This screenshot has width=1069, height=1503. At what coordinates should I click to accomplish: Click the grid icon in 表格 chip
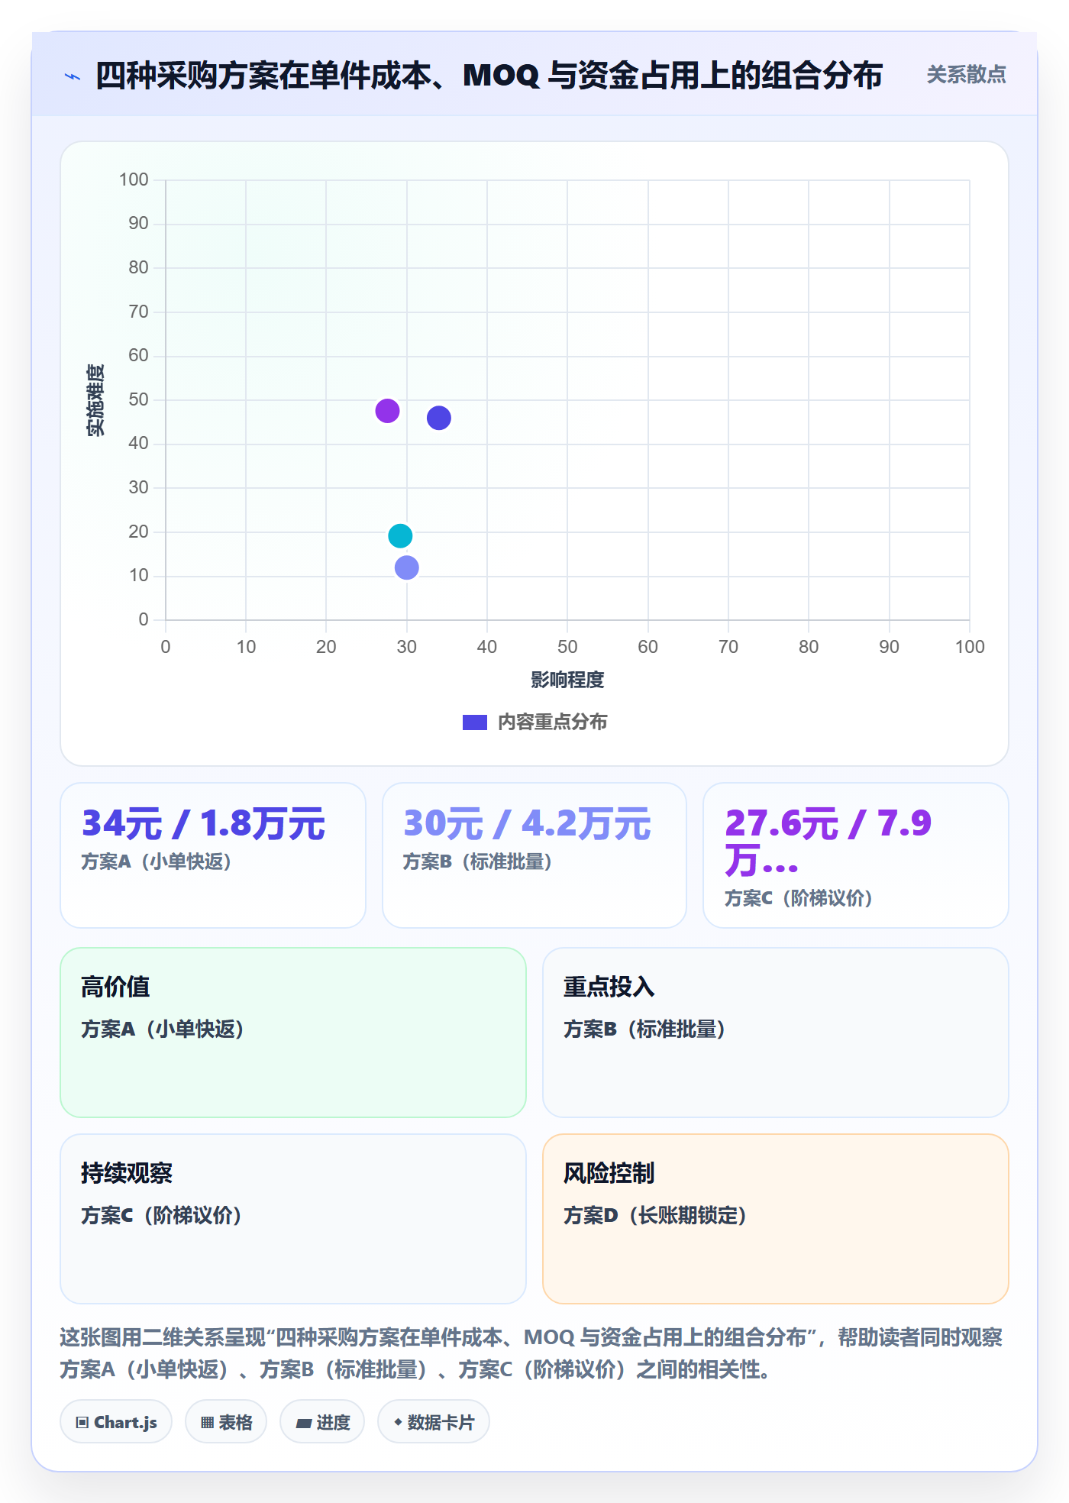coord(207,1423)
